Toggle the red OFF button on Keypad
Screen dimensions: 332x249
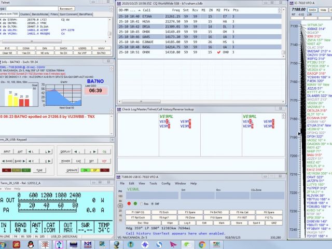[104, 161]
